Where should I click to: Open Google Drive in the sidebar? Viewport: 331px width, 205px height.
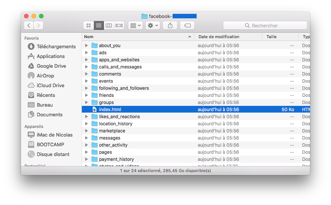point(51,66)
